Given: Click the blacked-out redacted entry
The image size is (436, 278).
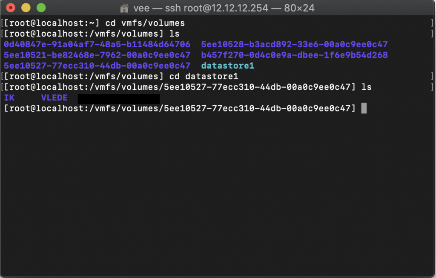Looking at the screenshot, I should click(x=118, y=99).
